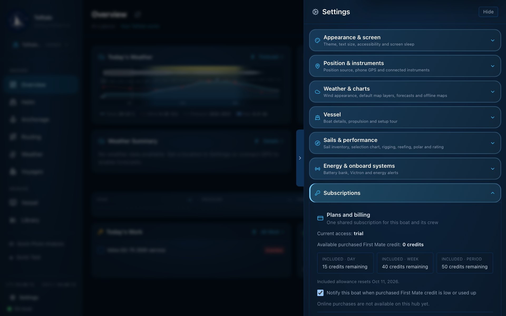Hide the Settings panel with Hide button
506x316 pixels.
(x=488, y=12)
